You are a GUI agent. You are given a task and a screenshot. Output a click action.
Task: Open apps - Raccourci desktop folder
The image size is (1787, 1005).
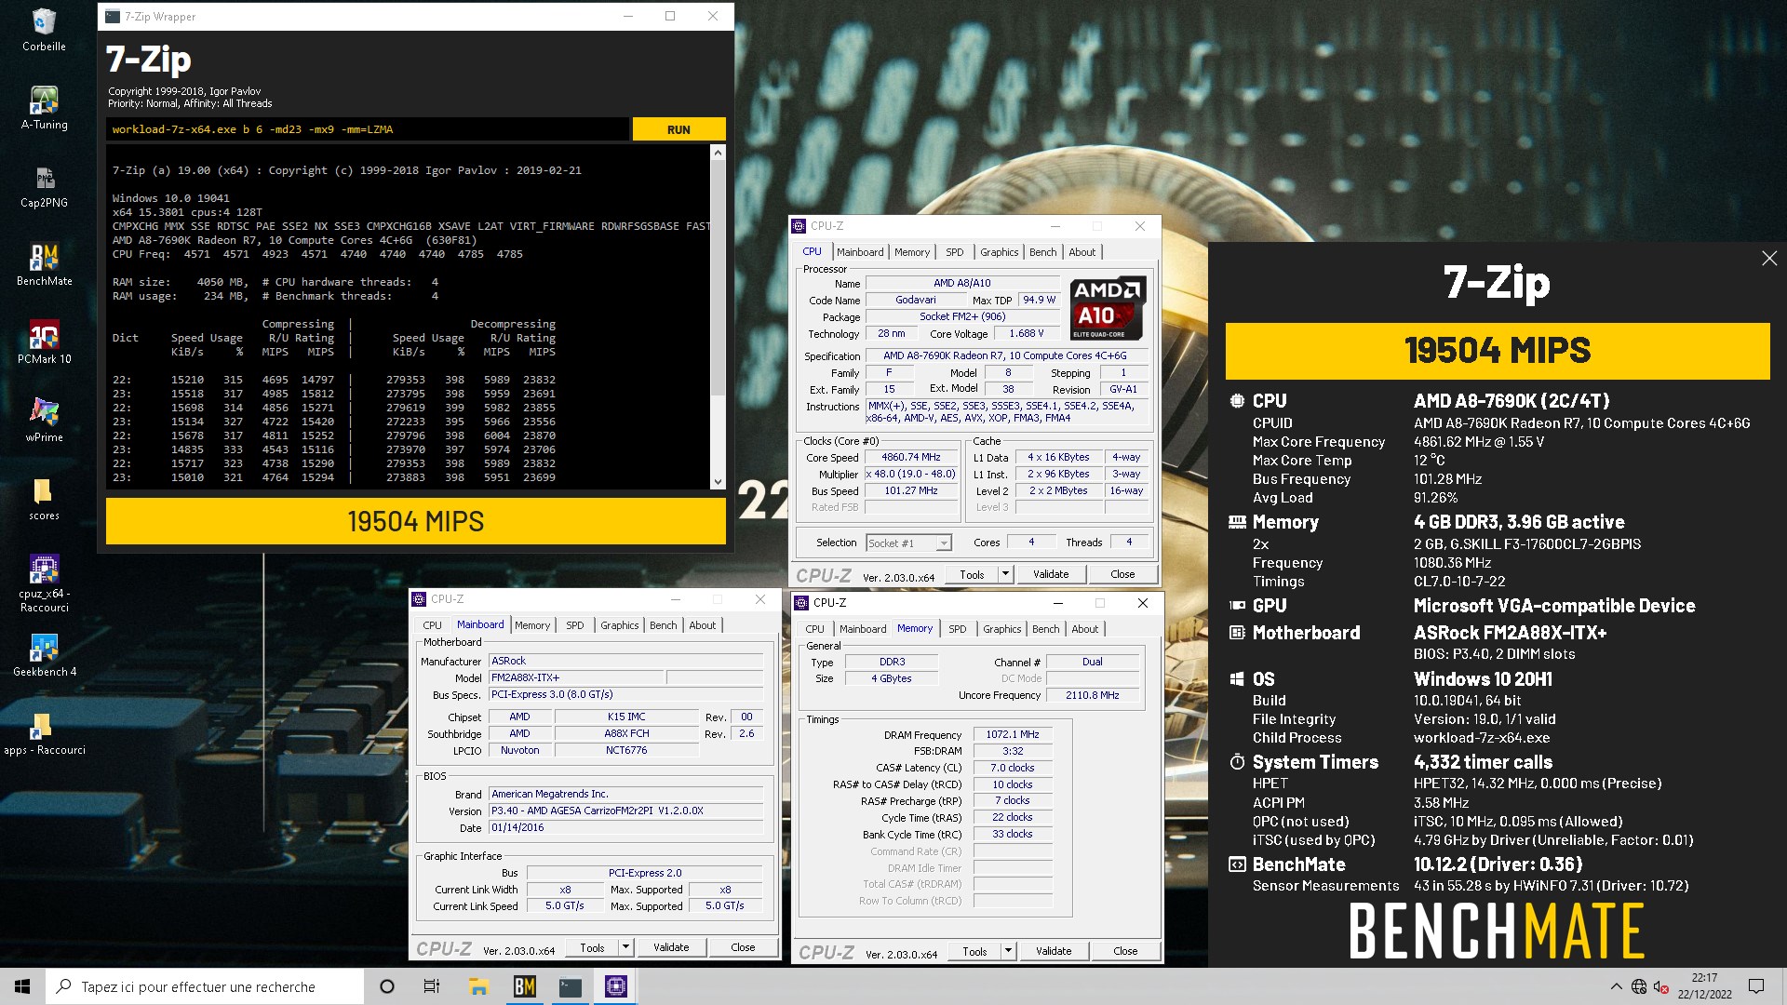(44, 733)
